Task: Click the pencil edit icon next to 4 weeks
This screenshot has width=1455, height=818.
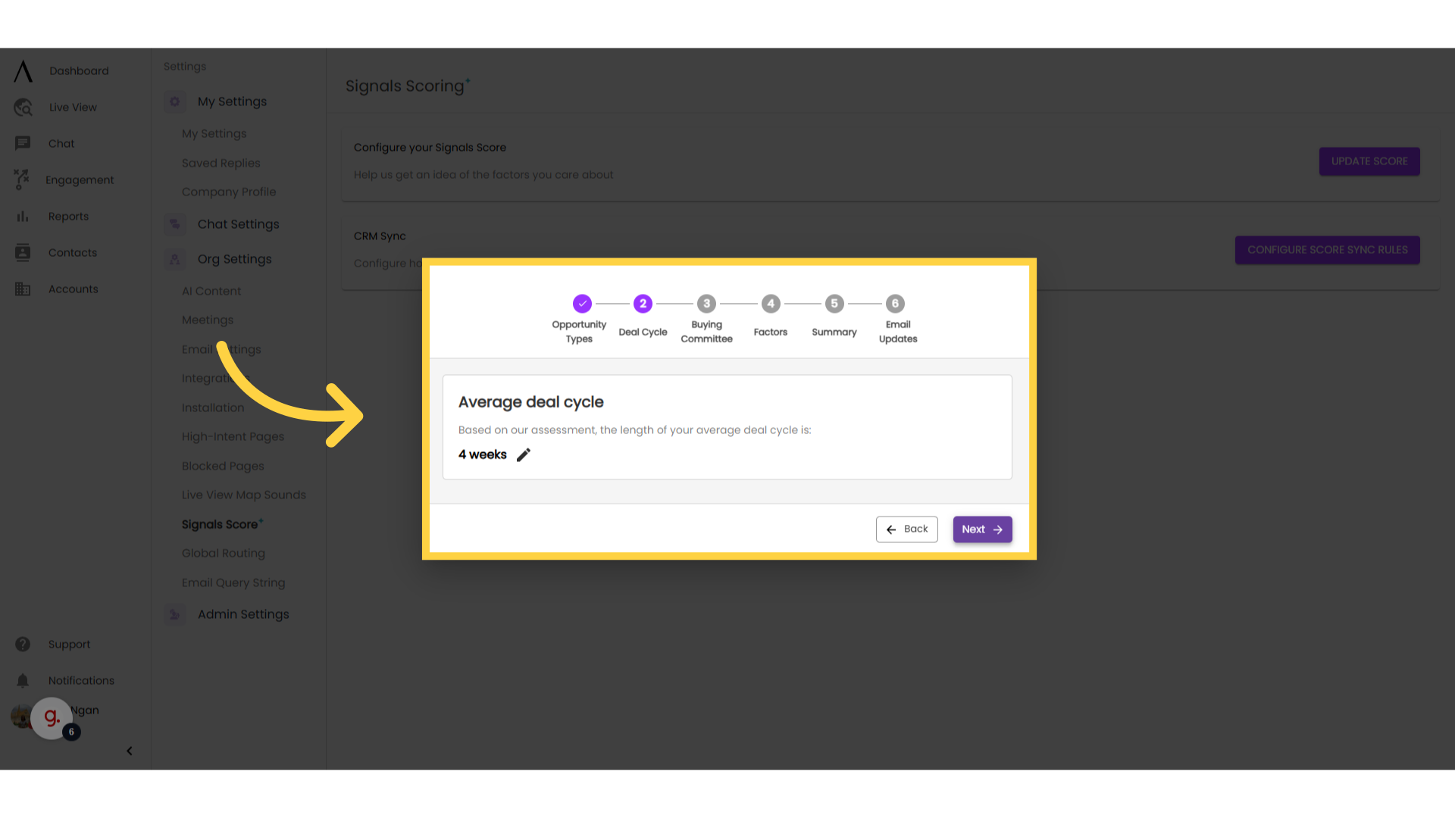Action: click(524, 454)
